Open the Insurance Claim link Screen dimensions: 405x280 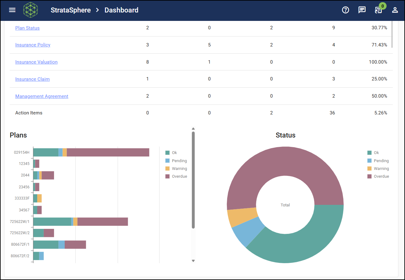pyautogui.click(x=32, y=79)
